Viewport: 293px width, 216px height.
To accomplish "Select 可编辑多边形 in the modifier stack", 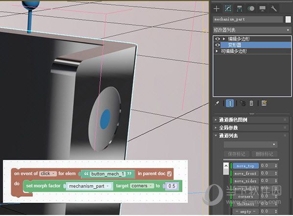I will (234, 51).
